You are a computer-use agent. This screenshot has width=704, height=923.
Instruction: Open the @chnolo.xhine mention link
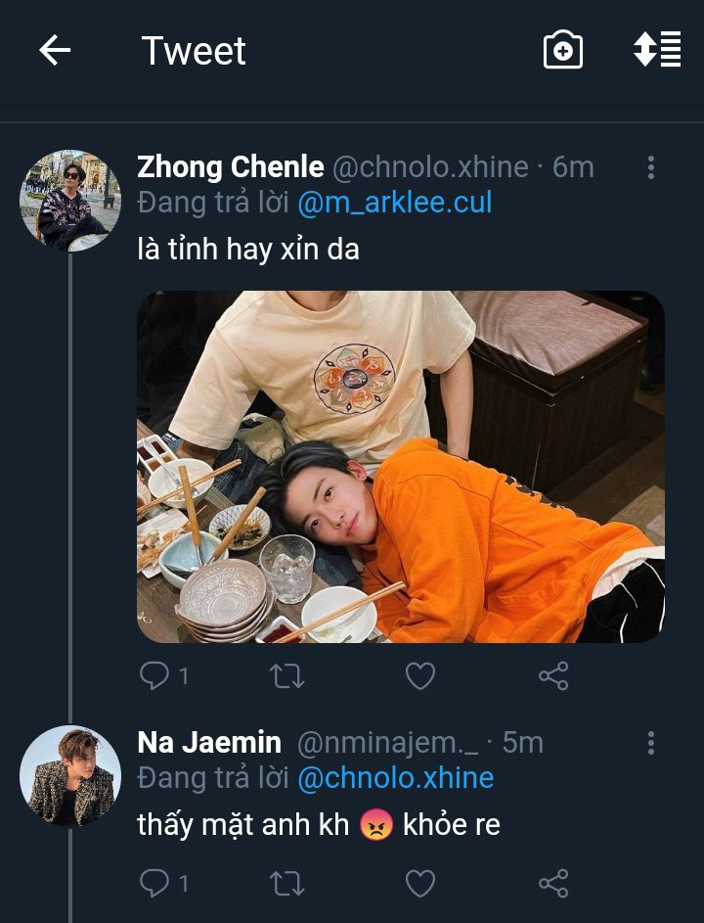[395, 778]
